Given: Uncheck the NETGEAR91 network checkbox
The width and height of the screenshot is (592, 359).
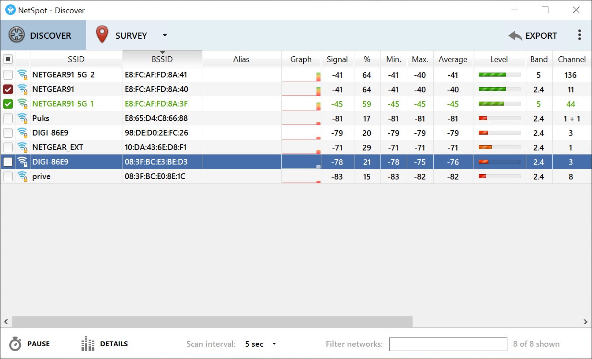Looking at the screenshot, I should (8, 89).
